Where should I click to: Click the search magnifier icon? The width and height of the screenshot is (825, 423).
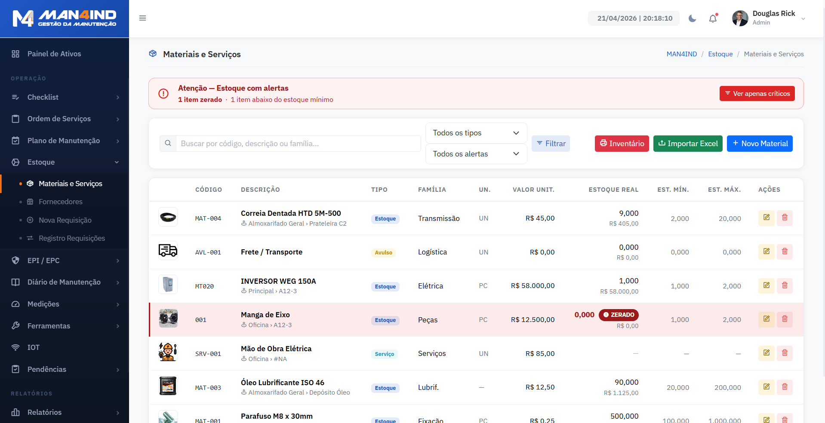coord(168,144)
